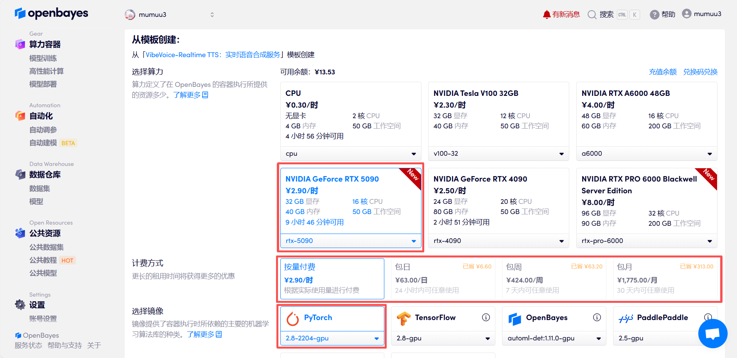Go to 模型训练 in sidebar
The image size is (737, 358).
[x=43, y=58]
